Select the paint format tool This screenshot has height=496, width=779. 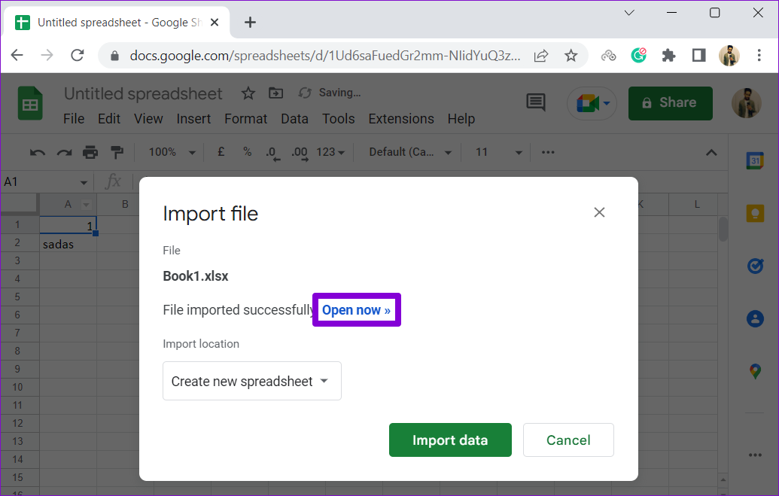pyautogui.click(x=117, y=152)
